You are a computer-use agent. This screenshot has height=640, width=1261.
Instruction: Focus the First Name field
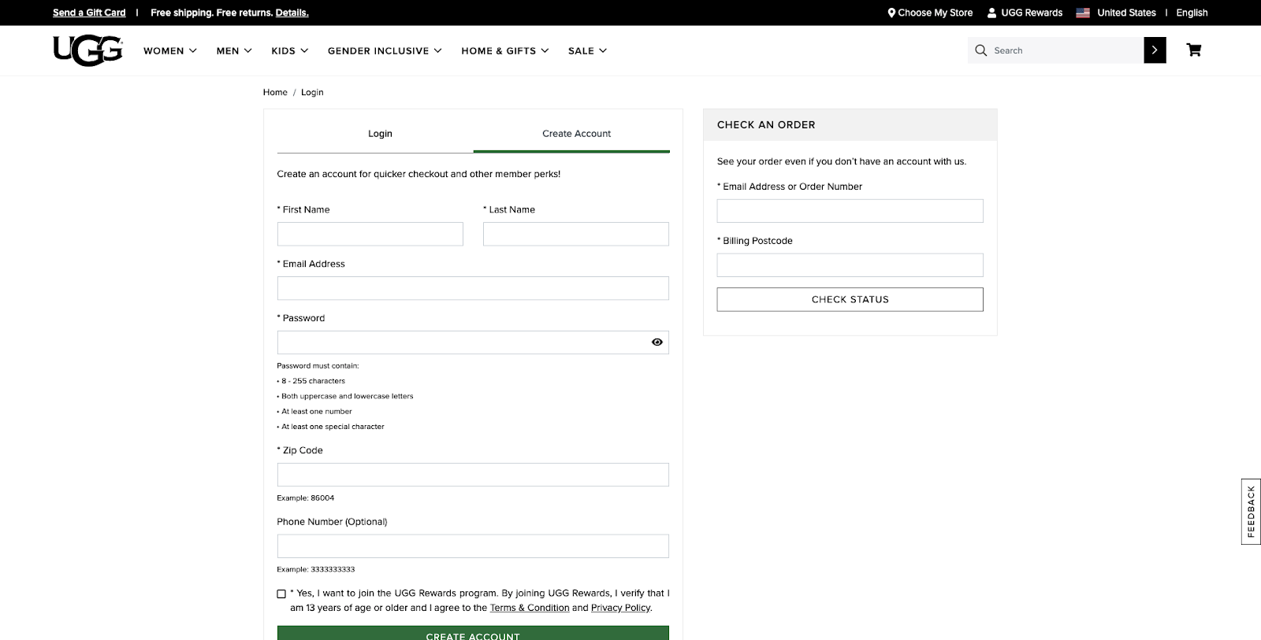pyautogui.click(x=370, y=234)
